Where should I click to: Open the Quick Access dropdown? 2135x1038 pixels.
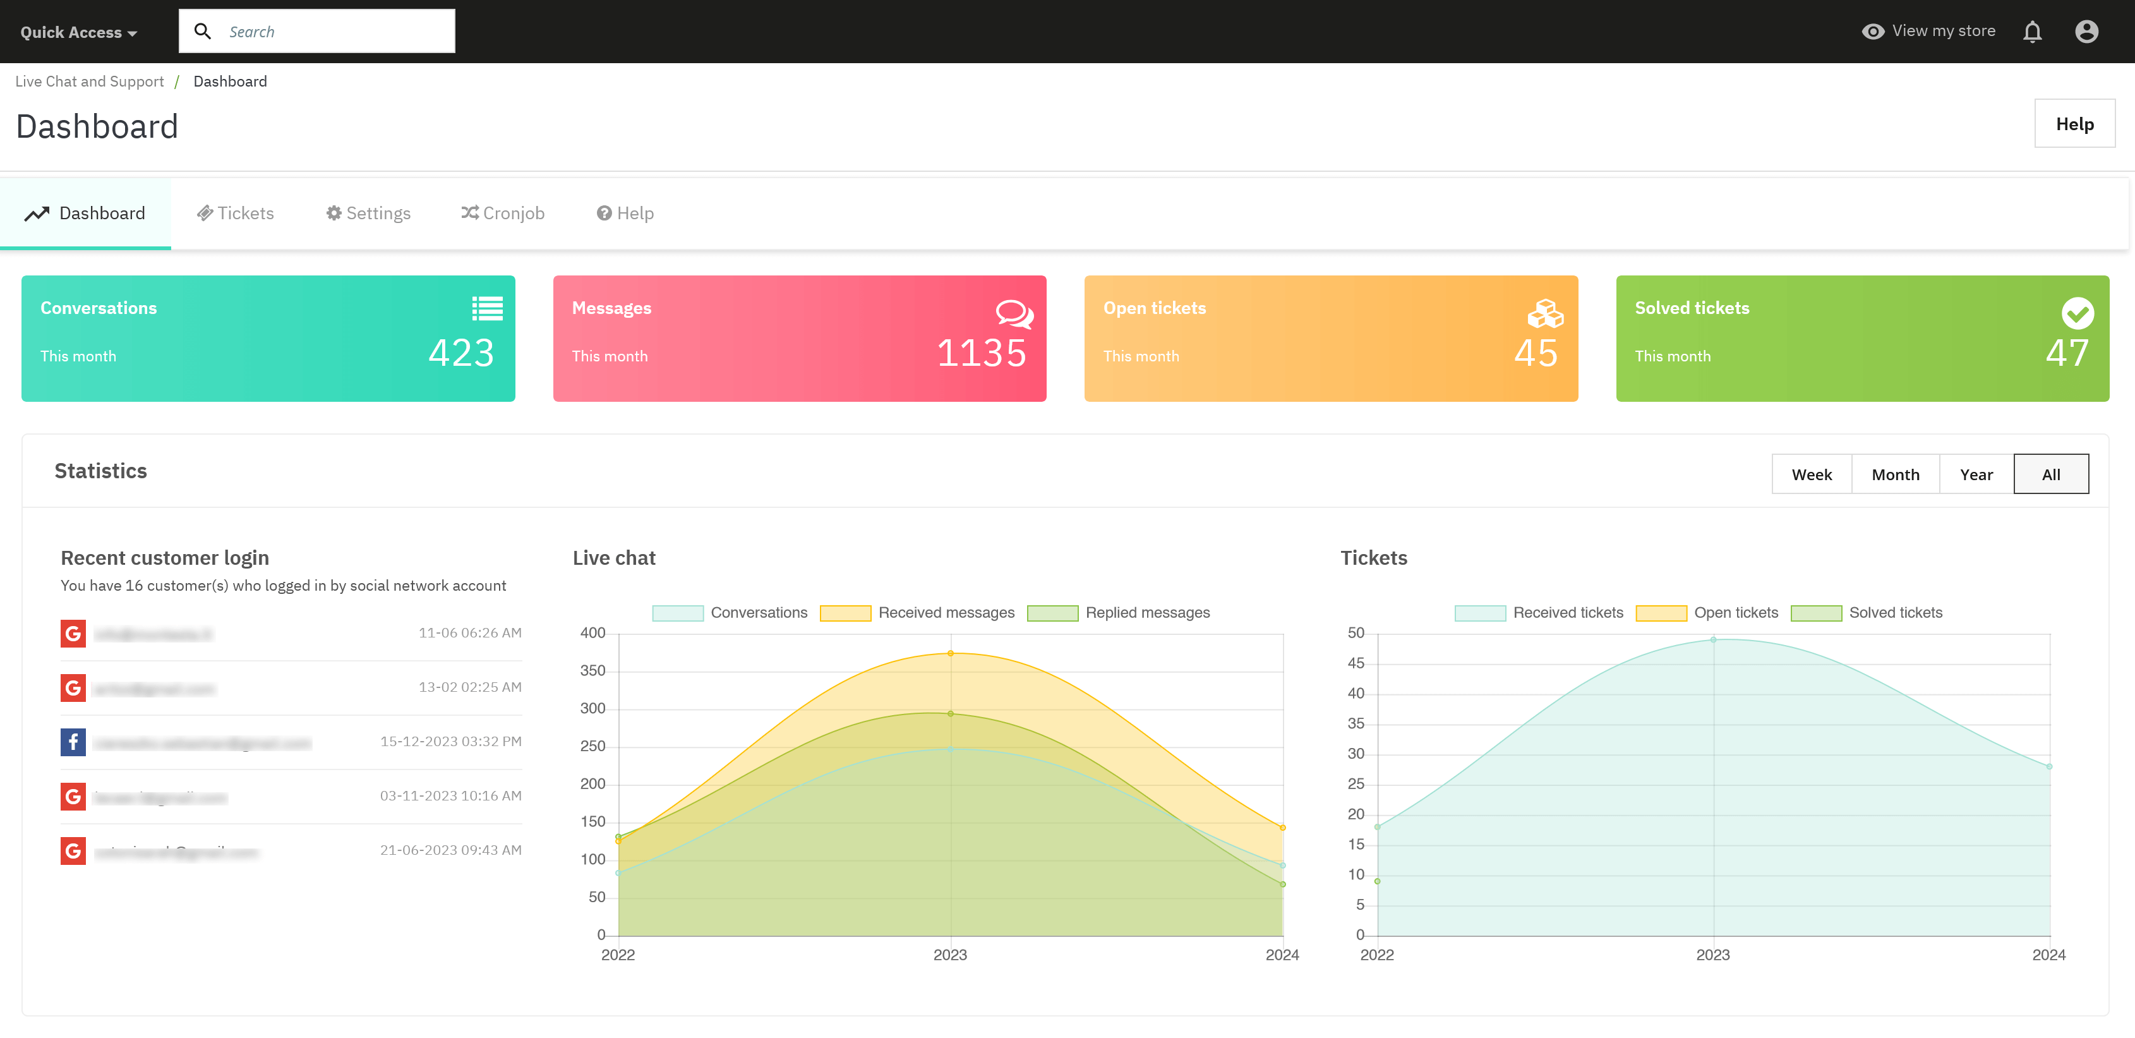pyautogui.click(x=79, y=32)
